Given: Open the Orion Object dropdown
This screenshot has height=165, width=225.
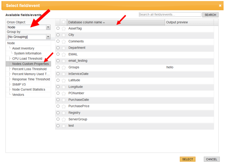Looking at the screenshot, I should (29, 27).
